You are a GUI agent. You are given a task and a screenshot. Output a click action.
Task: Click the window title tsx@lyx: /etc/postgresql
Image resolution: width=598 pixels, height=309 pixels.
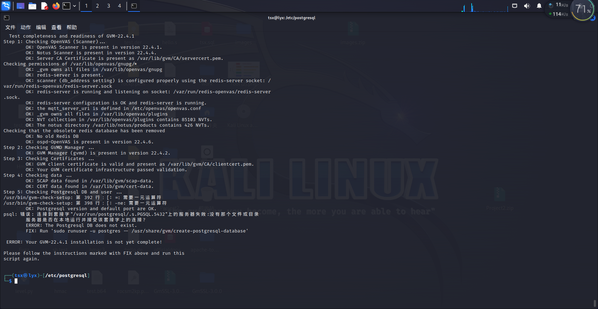click(x=292, y=18)
